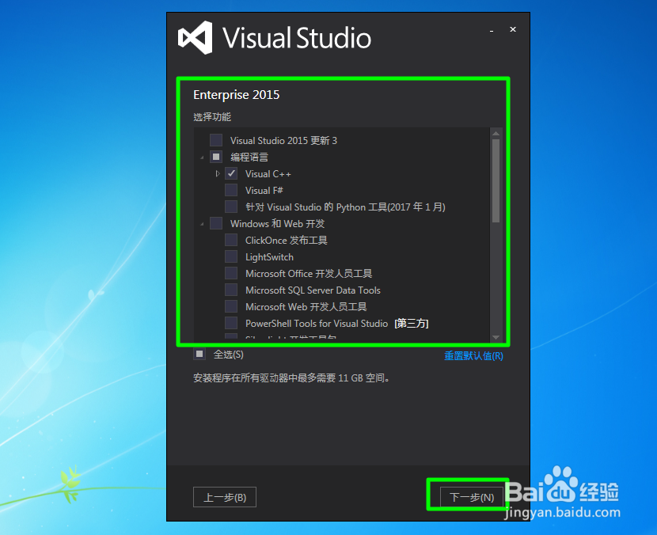Toggle the 全选(S) select-all checkbox
657x535 pixels.
199,354
